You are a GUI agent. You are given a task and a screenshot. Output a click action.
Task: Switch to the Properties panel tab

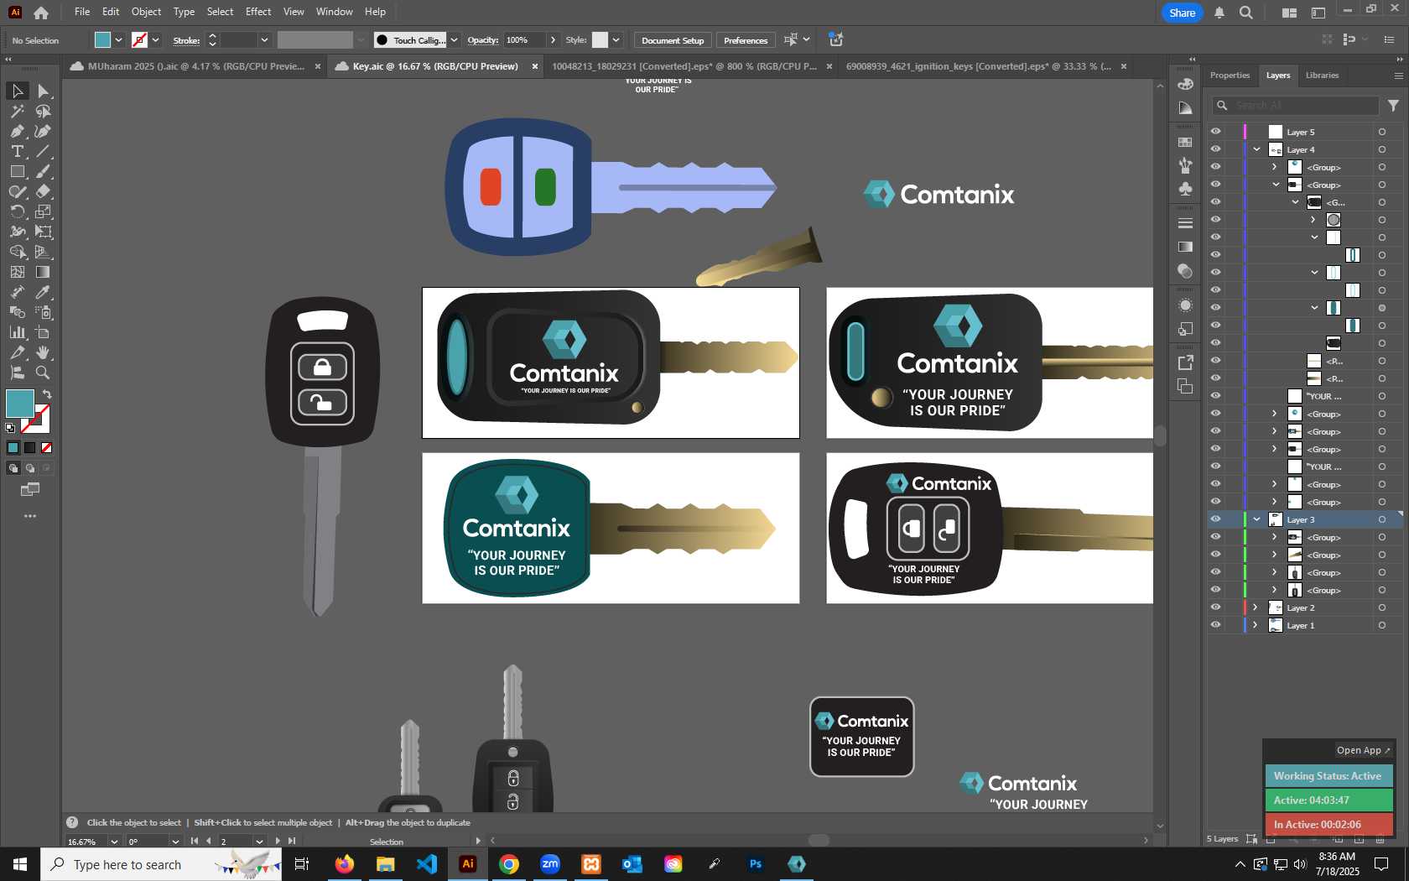tap(1230, 76)
